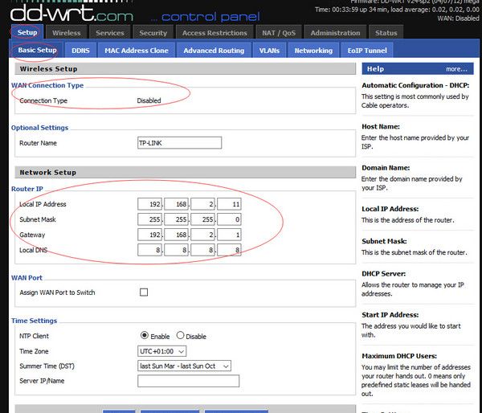The width and height of the screenshot is (482, 413).
Task: Edit Subnet Mask third octet
Action: click(x=202, y=219)
